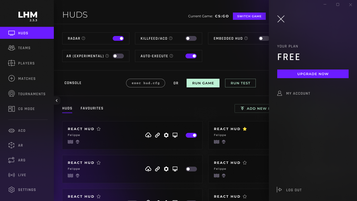Collapse the sidebar with the chevron arrow
This screenshot has height=201, width=357.
click(x=57, y=100)
